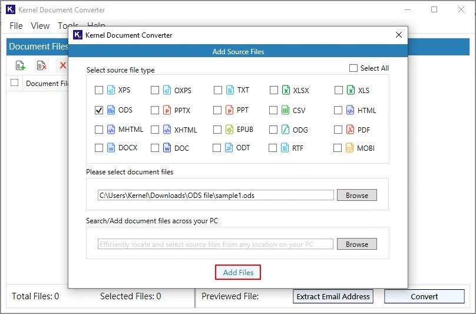Click the XLS spreadsheet icon
Viewport: 476px width, 314px height.
click(351, 90)
